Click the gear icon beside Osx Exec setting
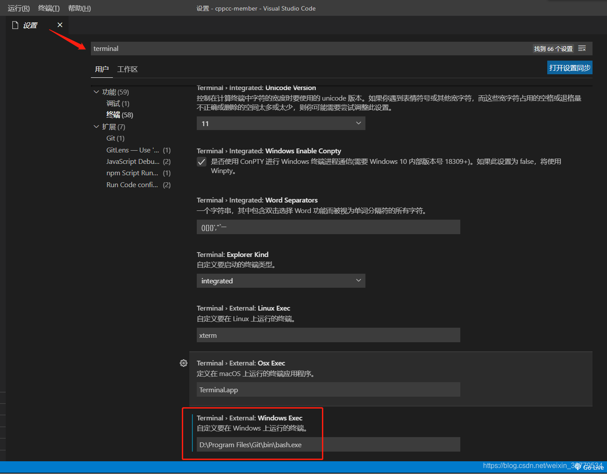The height and width of the screenshot is (474, 607). [184, 363]
